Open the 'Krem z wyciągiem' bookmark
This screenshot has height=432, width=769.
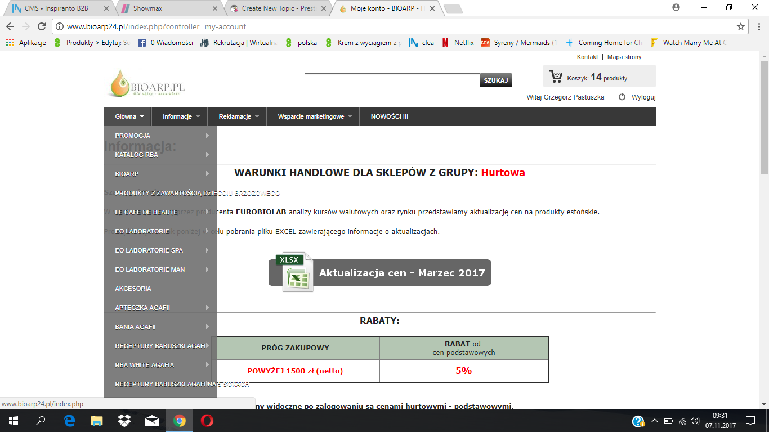(x=363, y=43)
